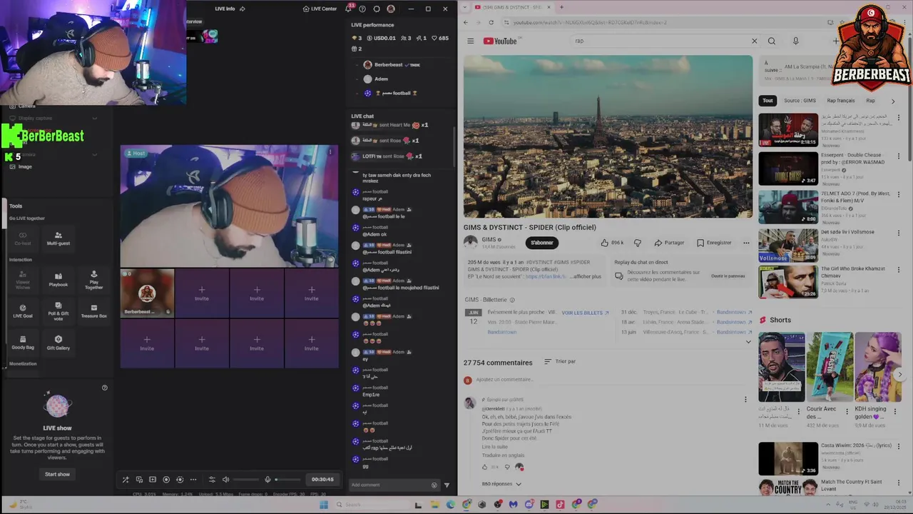Open the Viewer Wishes tool
The height and width of the screenshot is (514, 913).
(23, 279)
